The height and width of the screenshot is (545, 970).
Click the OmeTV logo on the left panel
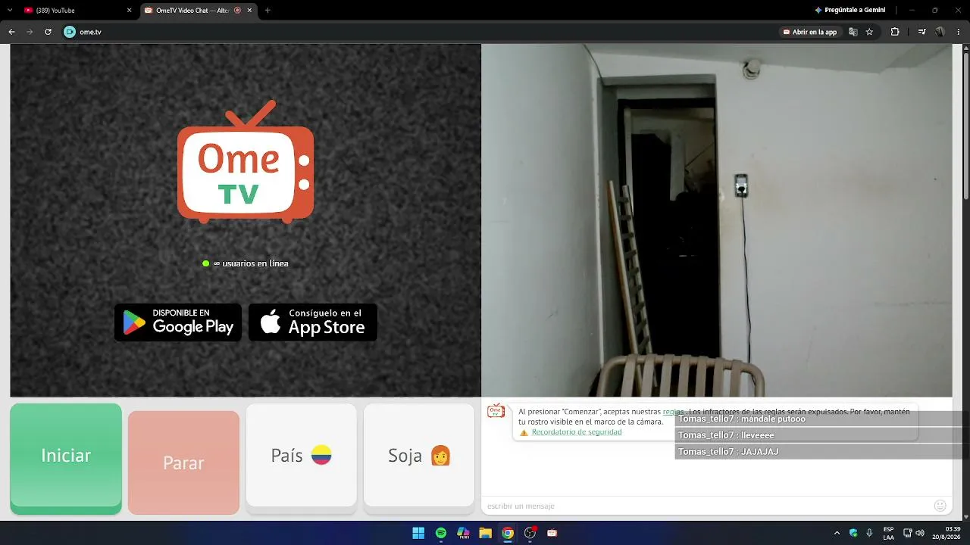click(246, 161)
